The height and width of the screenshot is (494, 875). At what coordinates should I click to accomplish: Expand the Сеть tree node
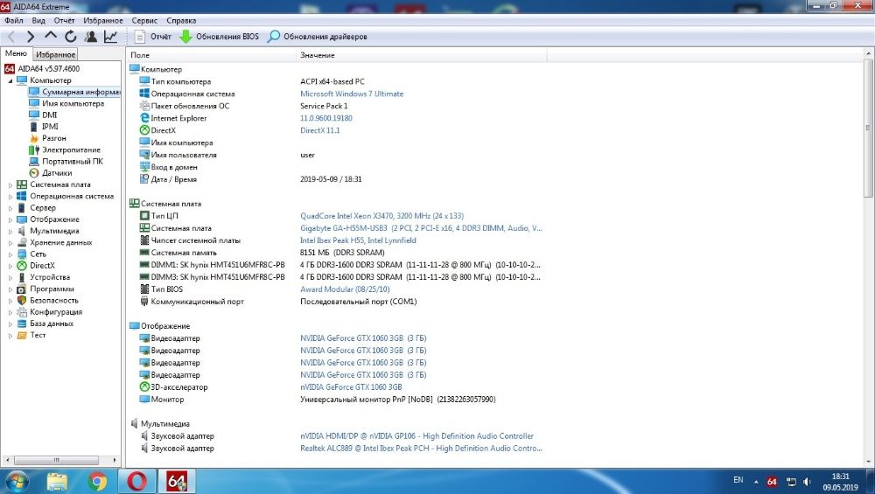click(x=10, y=254)
